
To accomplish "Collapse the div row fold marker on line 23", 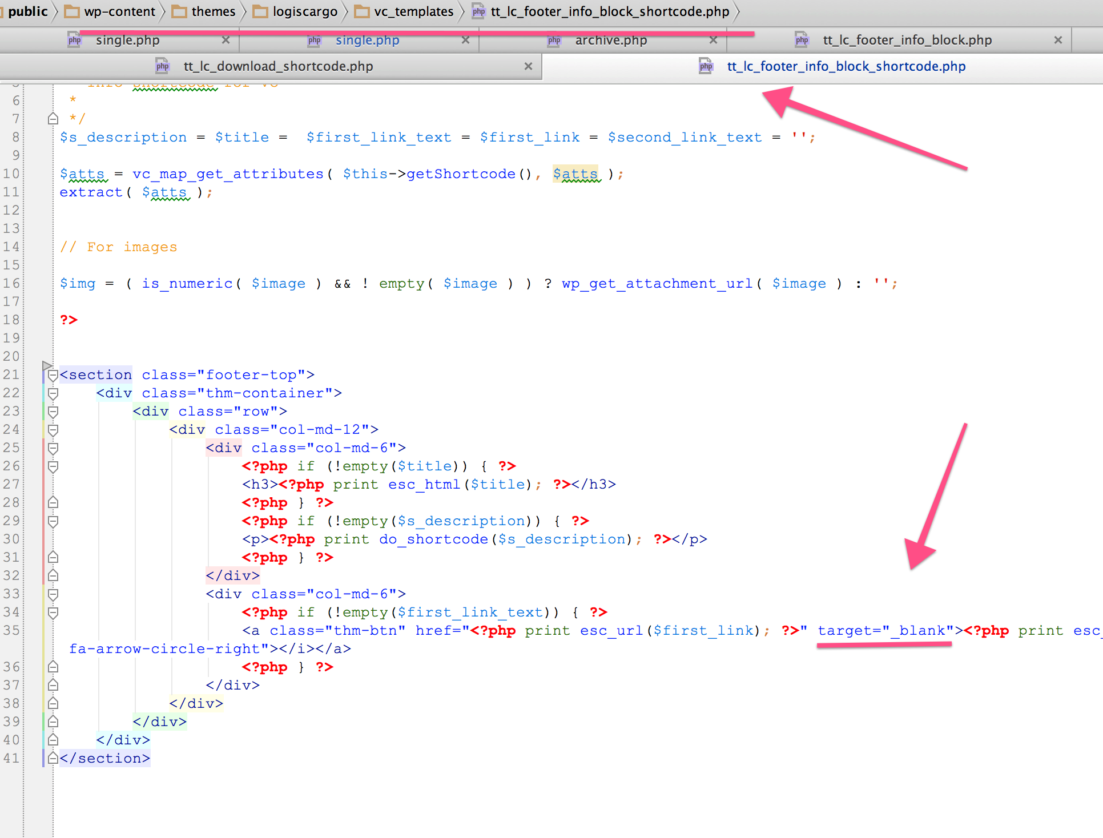I will (x=53, y=412).
